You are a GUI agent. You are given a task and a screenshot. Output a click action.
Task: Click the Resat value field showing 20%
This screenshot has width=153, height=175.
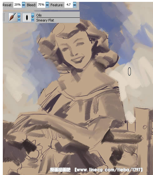[17, 5]
